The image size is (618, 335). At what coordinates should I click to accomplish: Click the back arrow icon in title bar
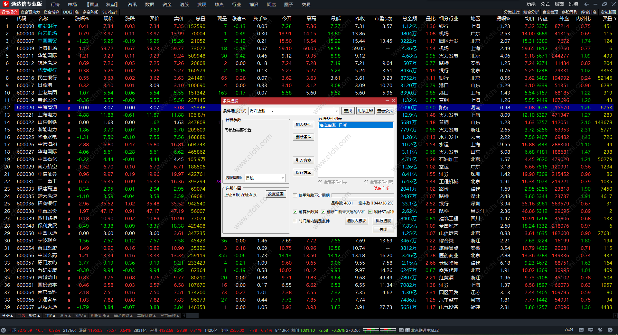[586, 4]
